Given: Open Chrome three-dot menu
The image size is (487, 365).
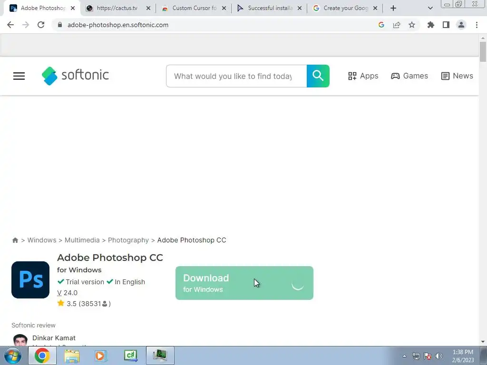Looking at the screenshot, I should (x=477, y=25).
